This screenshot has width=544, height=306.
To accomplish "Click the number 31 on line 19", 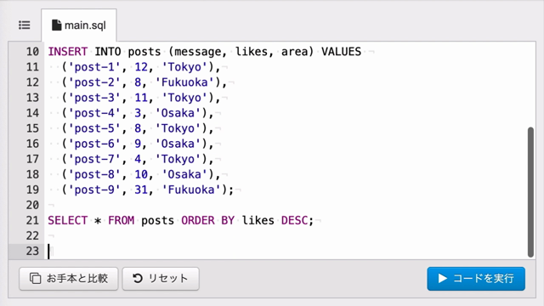I will 141,190.
